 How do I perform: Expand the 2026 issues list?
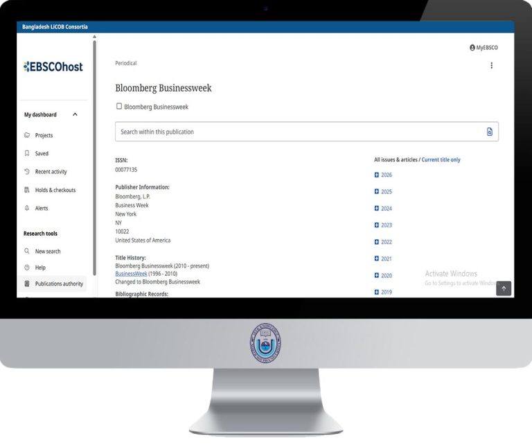376,175
